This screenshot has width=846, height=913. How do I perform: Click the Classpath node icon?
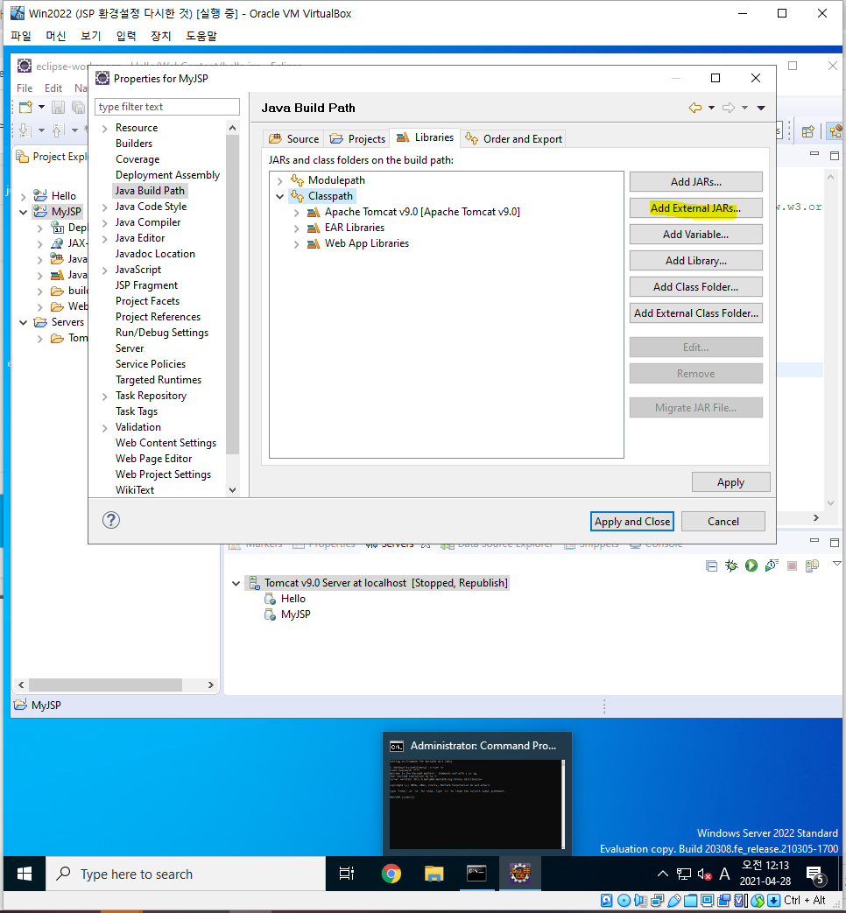(297, 196)
